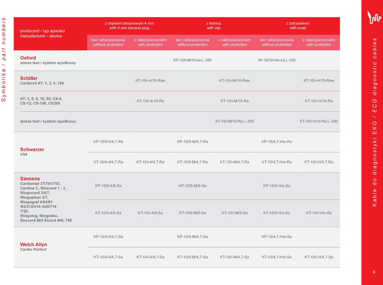383x285 pixels.
Task: Click 'z zabezpieczeniem' under the 'with snap' header
Action: (319, 40)
